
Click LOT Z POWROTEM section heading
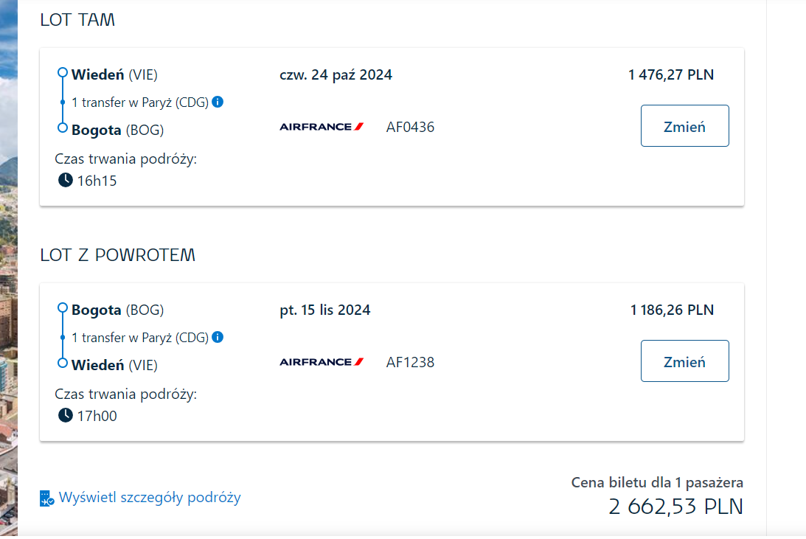pos(118,255)
